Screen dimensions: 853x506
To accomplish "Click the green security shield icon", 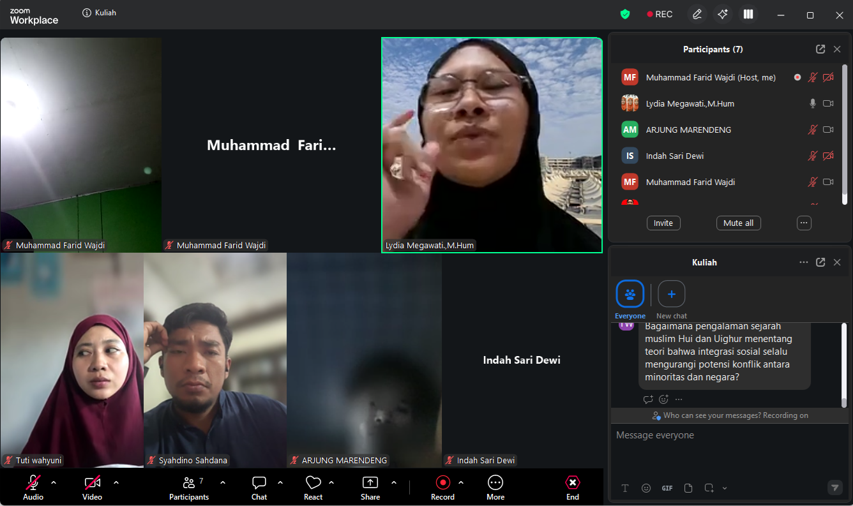I will tap(625, 14).
